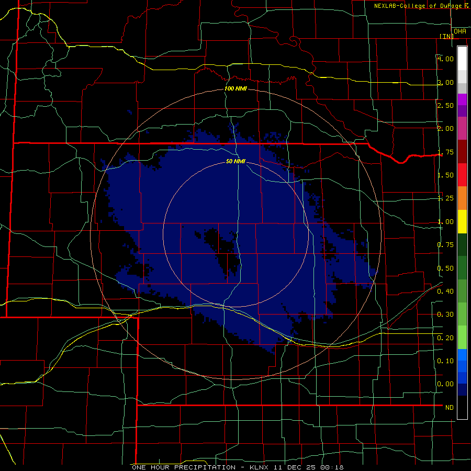The height and width of the screenshot is (471, 471).
Task: Click the lightest green legend swatch
Action: coord(462,338)
